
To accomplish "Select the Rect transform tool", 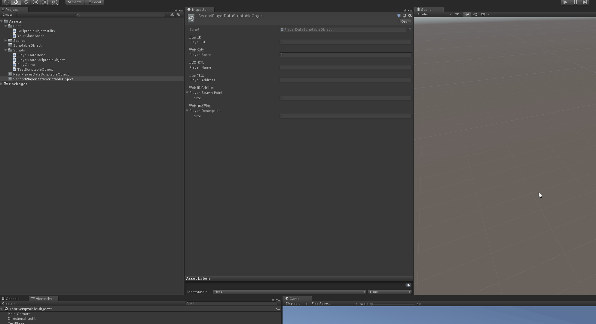I will (x=45, y=2).
